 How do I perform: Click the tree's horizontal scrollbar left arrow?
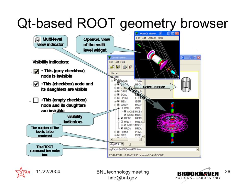coord(111,139)
